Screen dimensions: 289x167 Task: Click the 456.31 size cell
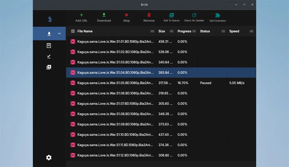165,41
